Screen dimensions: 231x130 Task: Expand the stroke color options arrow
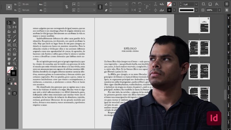point(174,10)
